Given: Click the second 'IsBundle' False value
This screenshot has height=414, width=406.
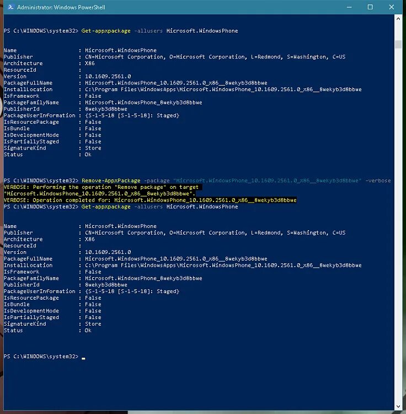Looking at the screenshot, I should click(93, 304).
